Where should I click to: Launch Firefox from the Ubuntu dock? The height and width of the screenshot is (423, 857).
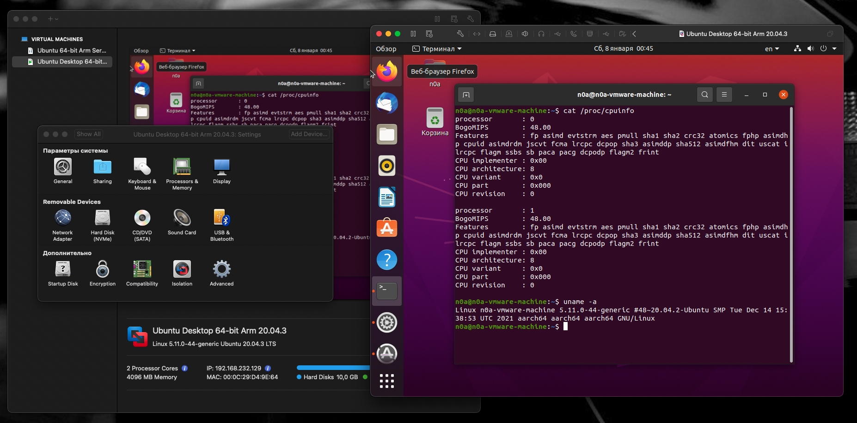(x=387, y=71)
